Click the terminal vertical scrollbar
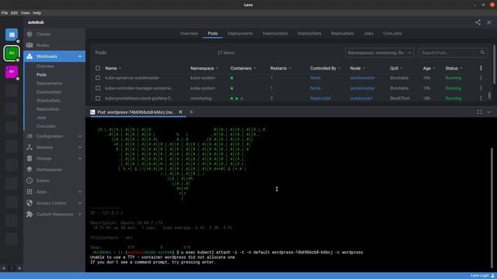 click(x=492, y=208)
